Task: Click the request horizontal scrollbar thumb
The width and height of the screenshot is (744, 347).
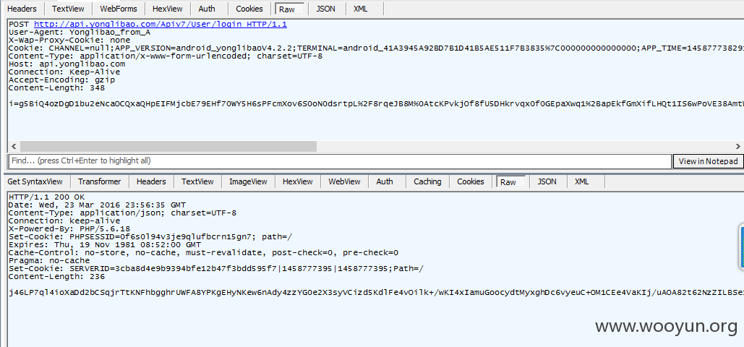Action: pos(168,146)
